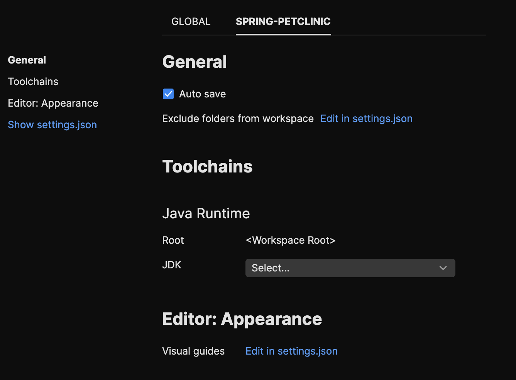This screenshot has height=380, width=516.
Task: Disable Auto save for this workspace
Action: 168,94
